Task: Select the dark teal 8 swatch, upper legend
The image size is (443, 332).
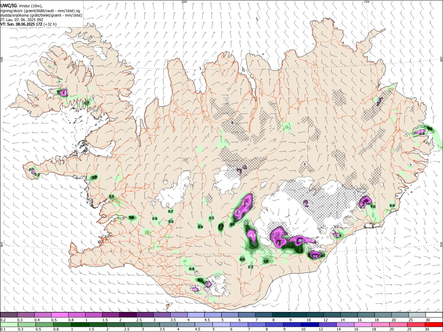Action: (281, 315)
